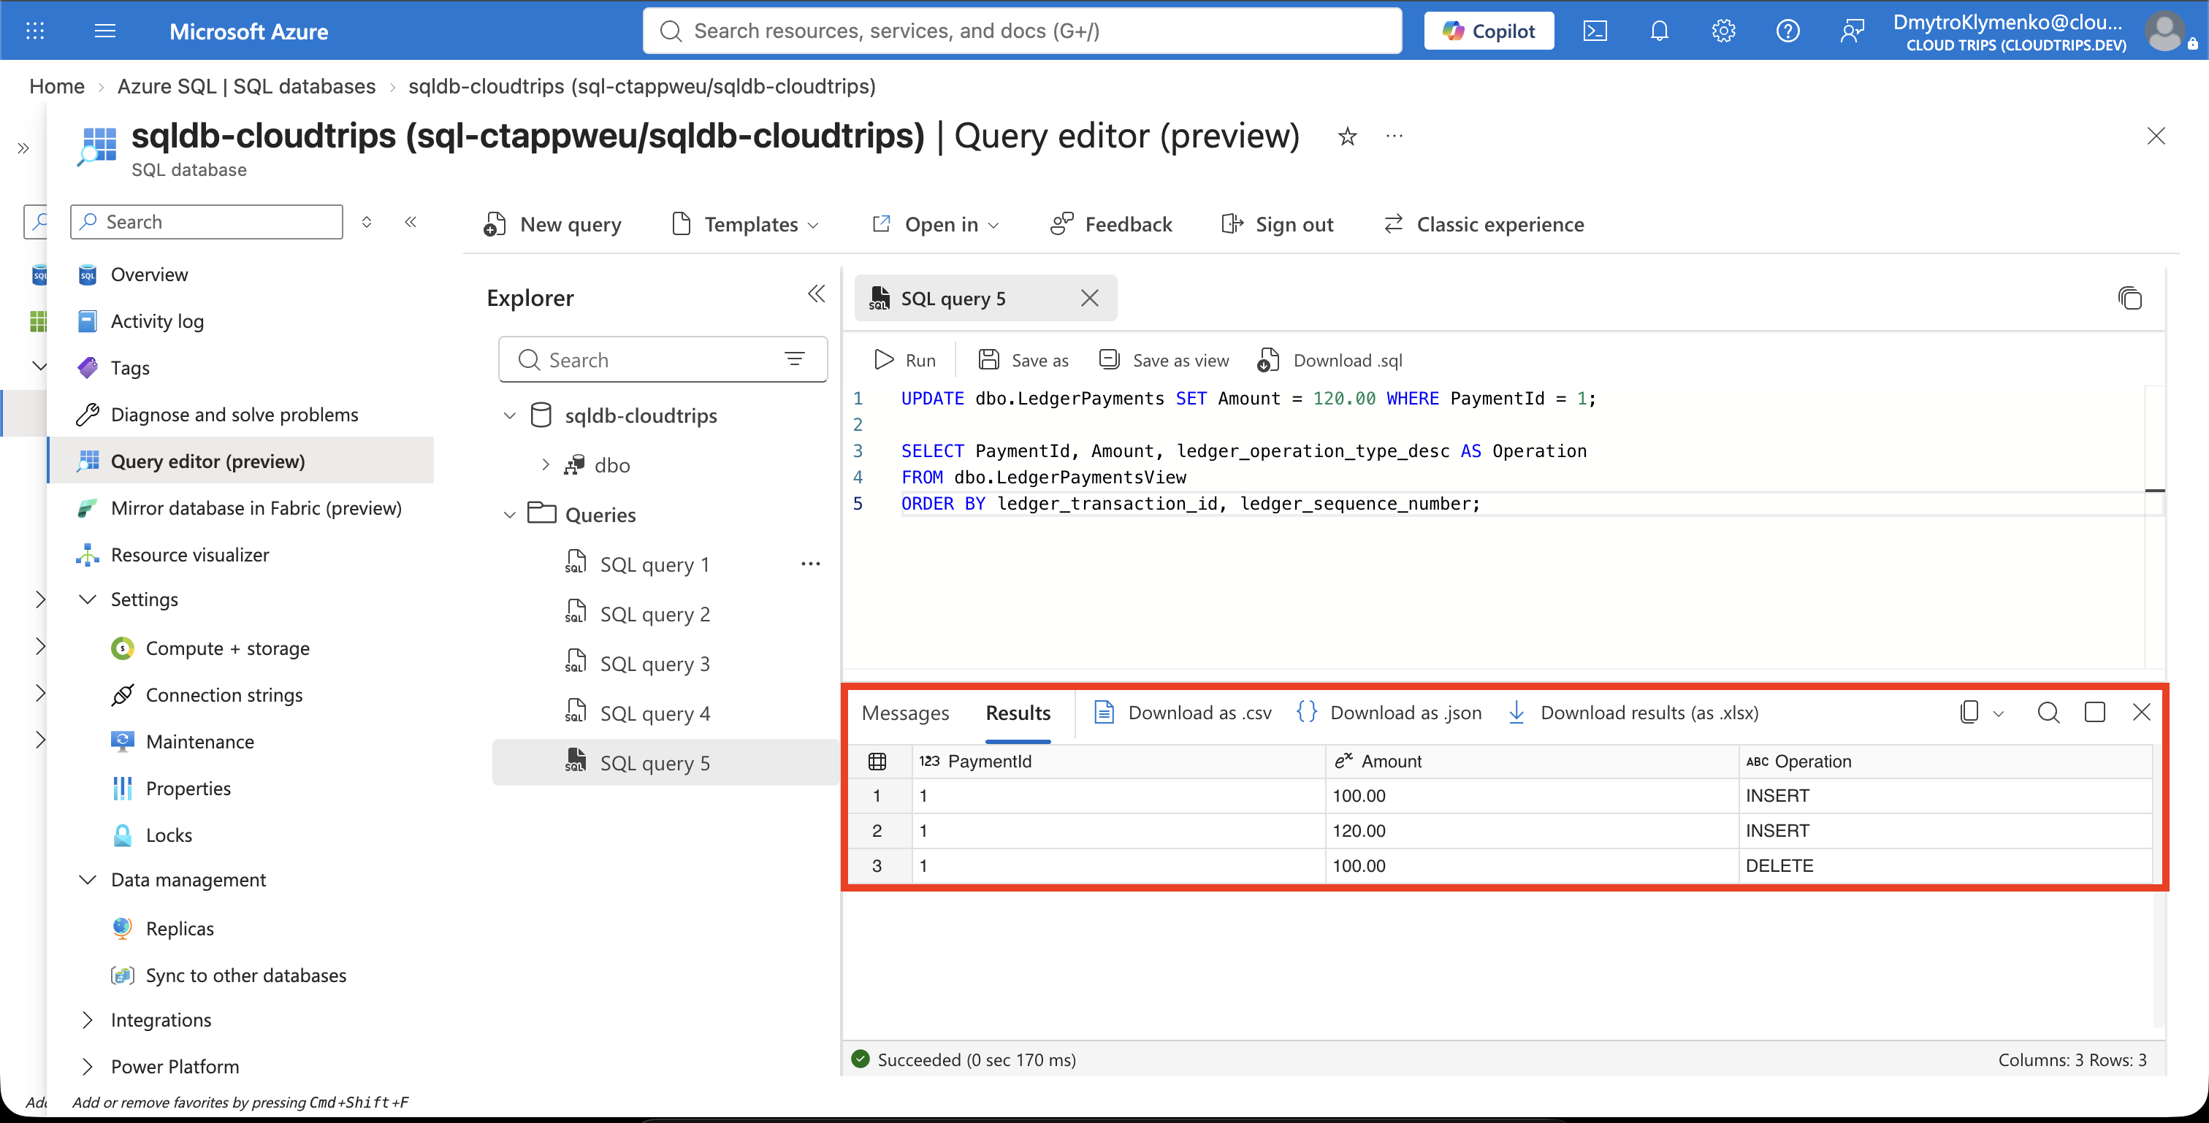This screenshot has height=1123, width=2209.
Task: Open SQL query 1 in Explorer
Action: coord(655,565)
